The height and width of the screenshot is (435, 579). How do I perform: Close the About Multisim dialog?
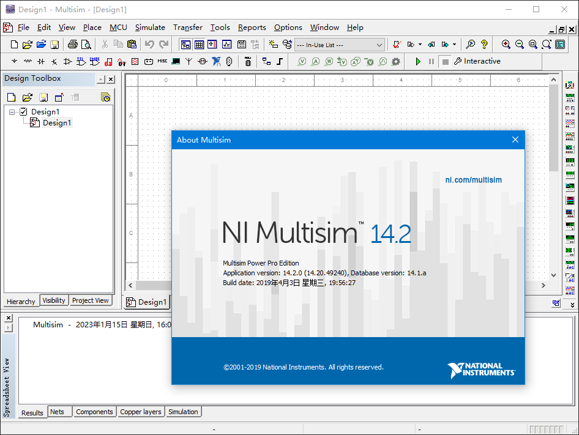coord(515,139)
